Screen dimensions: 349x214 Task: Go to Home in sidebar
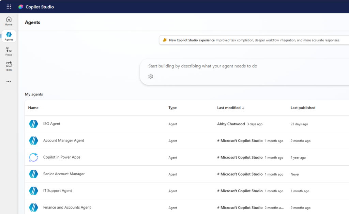[9, 21]
